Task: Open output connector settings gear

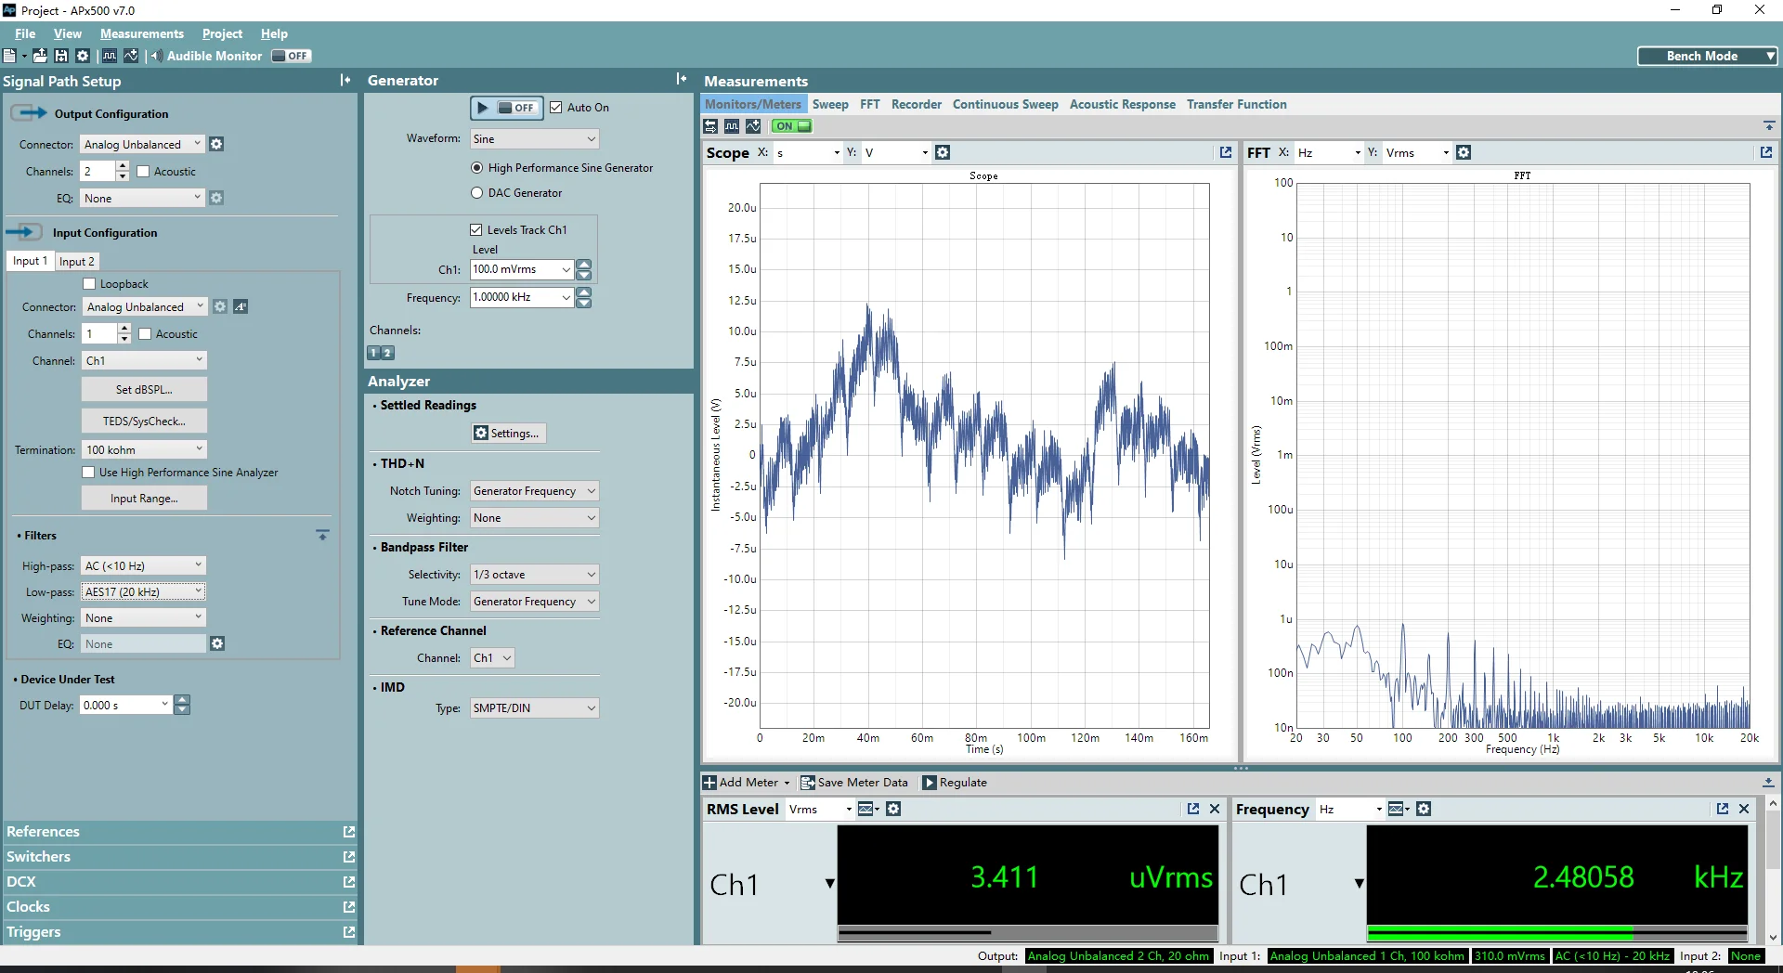Action: [216, 144]
